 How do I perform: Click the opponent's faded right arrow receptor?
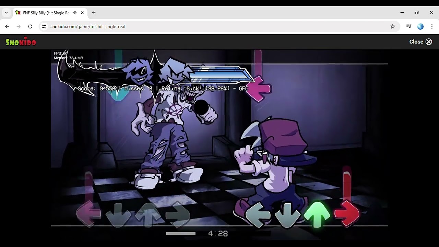pyautogui.click(x=178, y=215)
